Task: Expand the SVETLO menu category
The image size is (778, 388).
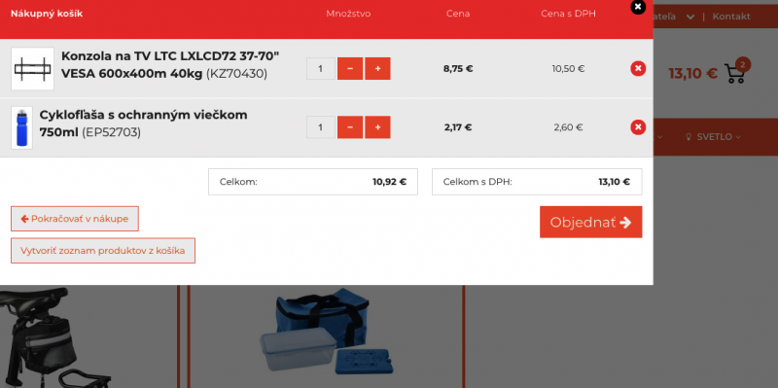Action: 713,137
